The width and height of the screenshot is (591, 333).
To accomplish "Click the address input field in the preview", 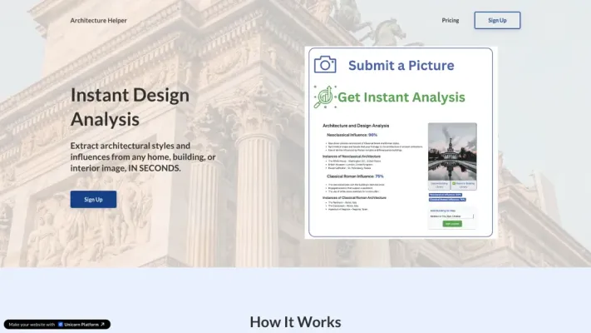I will (x=451, y=216).
